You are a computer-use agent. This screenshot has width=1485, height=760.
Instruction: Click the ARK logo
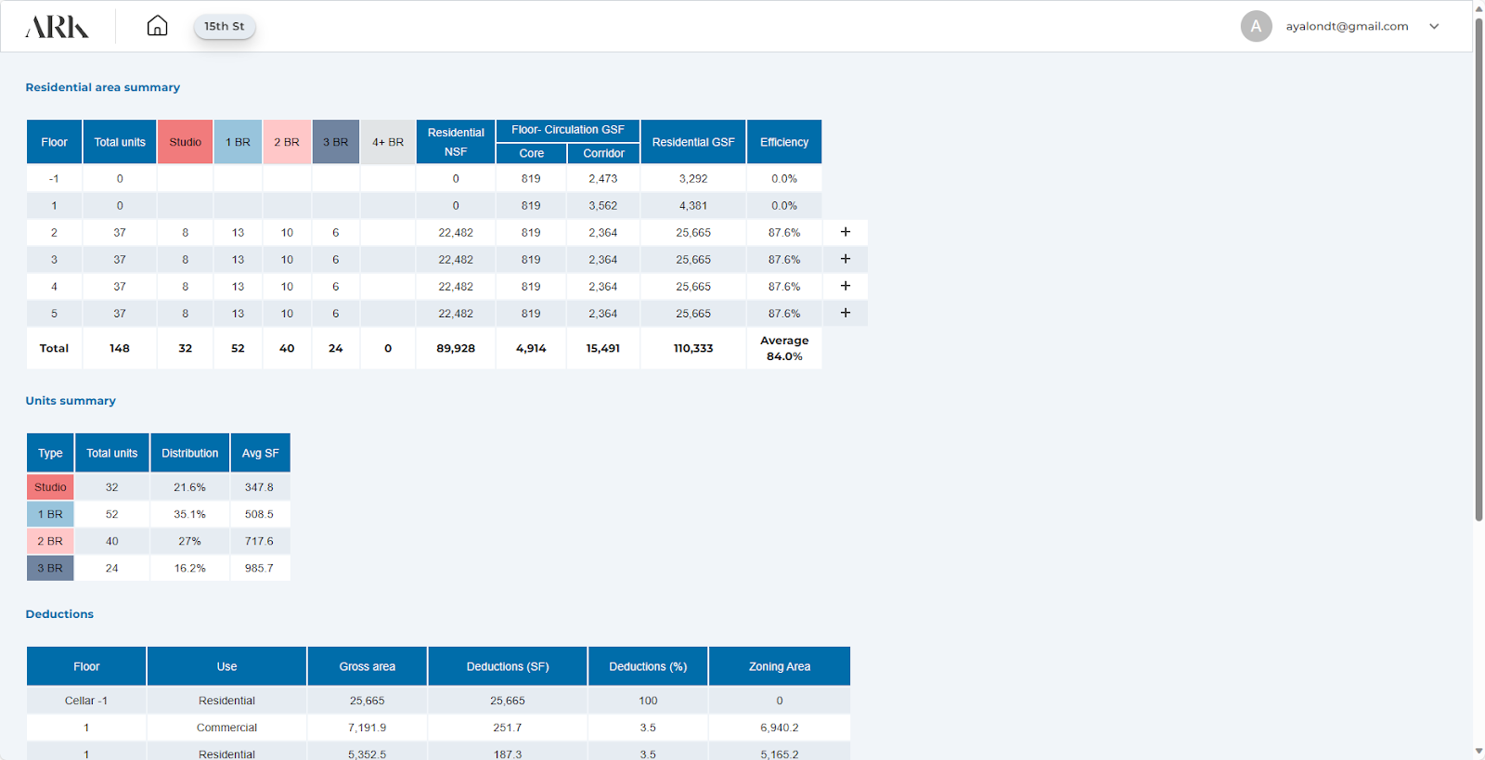tap(58, 27)
